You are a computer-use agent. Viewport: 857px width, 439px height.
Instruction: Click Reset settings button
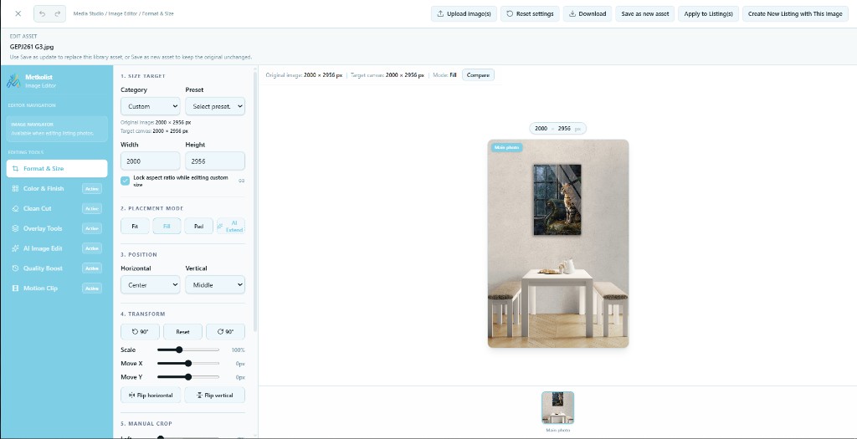click(x=530, y=13)
